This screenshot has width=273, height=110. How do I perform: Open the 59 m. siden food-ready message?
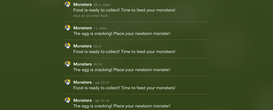pyautogui.click(x=124, y=10)
